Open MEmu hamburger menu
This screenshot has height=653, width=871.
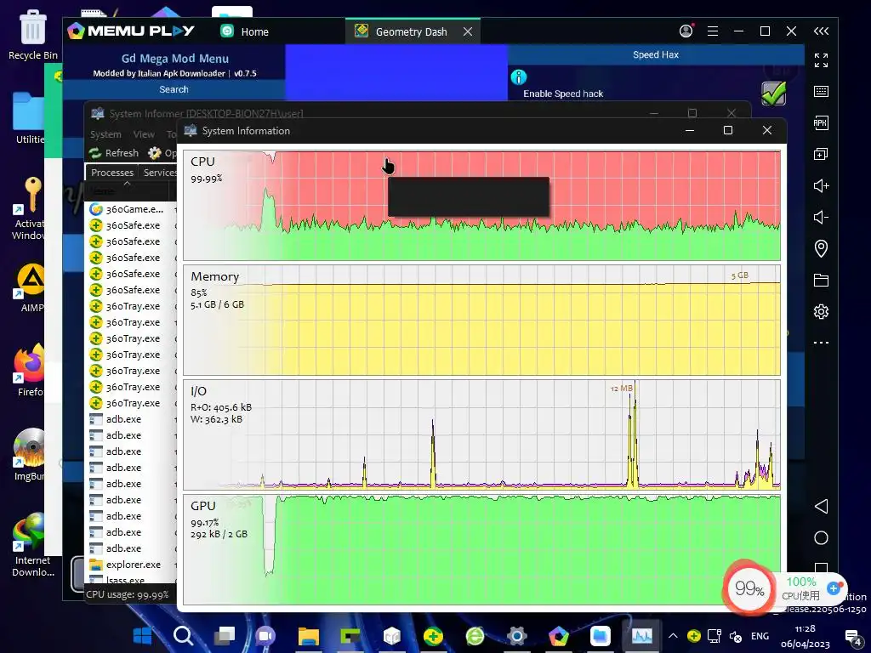[x=713, y=31]
